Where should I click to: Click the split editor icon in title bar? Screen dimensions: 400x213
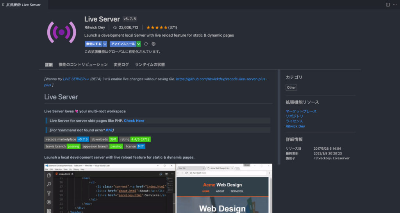(x=387, y=4)
